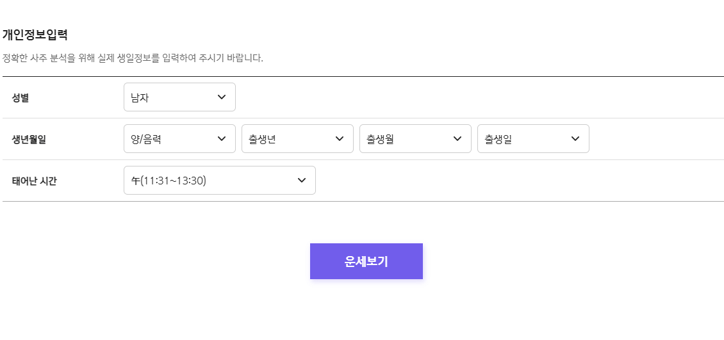Click the chevron arrow in the 남자 dropdown

tap(222, 97)
